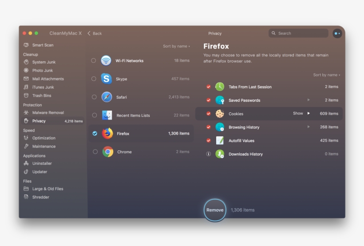364x246 pixels.
Task: Click the Maintenance wrench icon
Action: [26, 147]
